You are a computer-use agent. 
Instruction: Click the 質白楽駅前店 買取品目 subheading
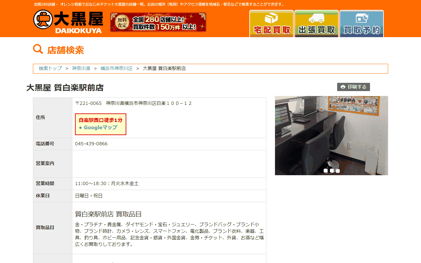pos(109,214)
